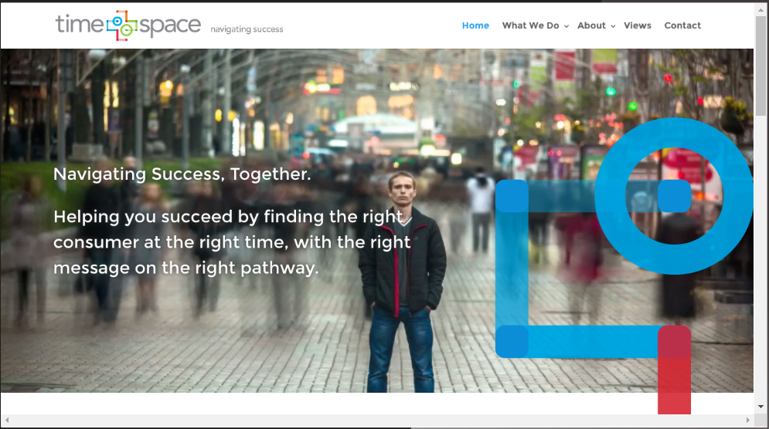The height and width of the screenshot is (429, 769).
Task: Click the Navigating Success, Together. headline
Action: tap(182, 174)
